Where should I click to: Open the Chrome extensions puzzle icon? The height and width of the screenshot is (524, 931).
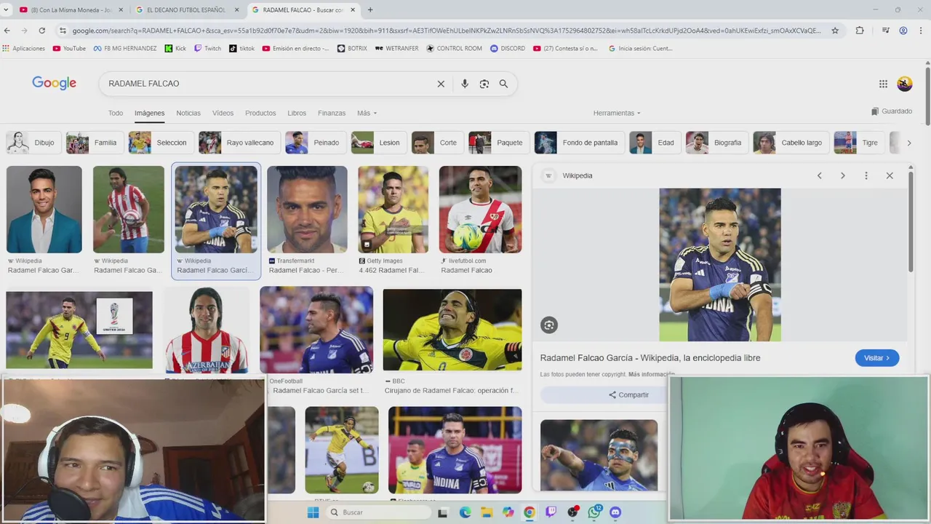click(860, 31)
